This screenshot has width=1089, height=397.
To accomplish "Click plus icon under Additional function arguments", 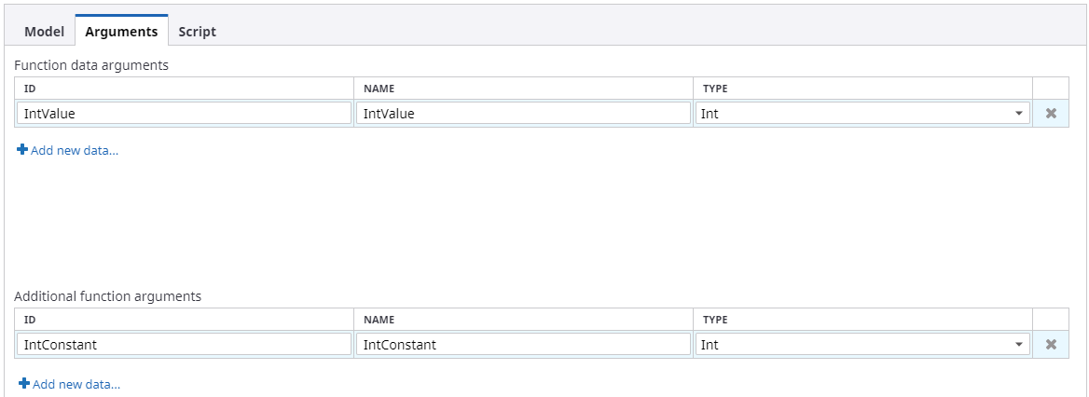I will point(23,383).
